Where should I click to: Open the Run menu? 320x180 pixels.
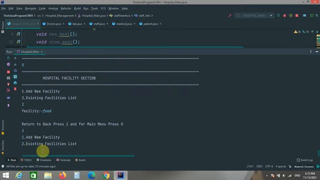point(85,8)
